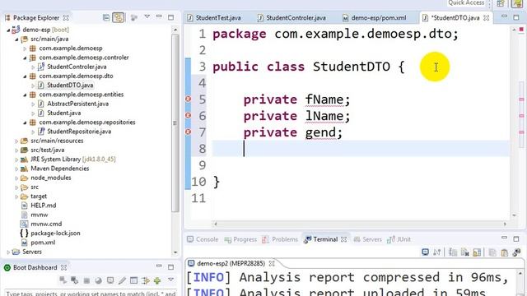Expand the src/main/resources folder
Screen dimensions: 527x296
click(16, 141)
